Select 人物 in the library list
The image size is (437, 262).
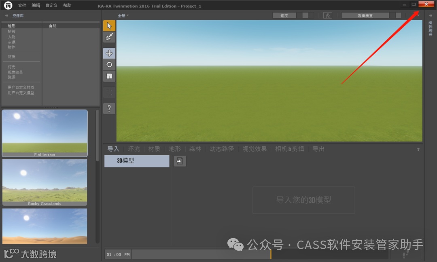tap(12, 37)
